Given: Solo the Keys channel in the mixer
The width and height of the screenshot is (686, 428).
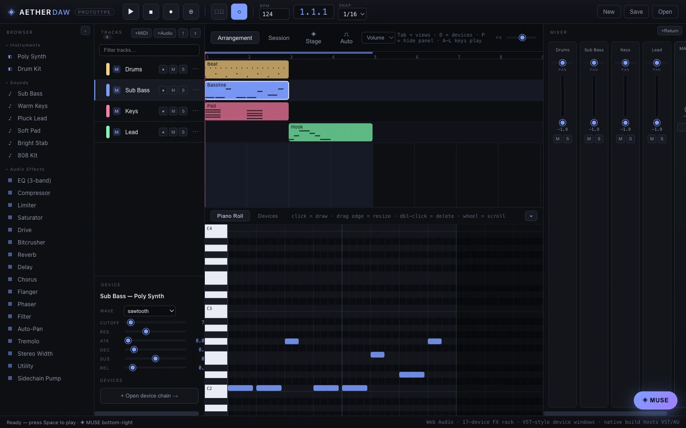Looking at the screenshot, I should [x=630, y=139].
